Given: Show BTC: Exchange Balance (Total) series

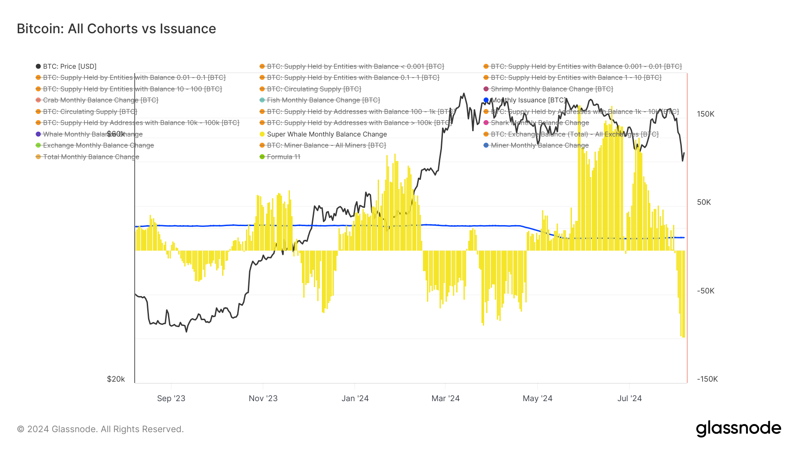Looking at the screenshot, I should pyautogui.click(x=571, y=134).
